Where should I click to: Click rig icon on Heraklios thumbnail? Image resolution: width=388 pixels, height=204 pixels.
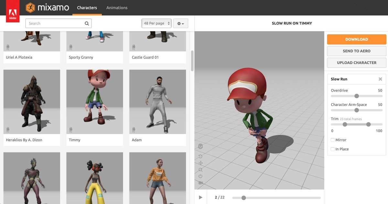pos(8,130)
